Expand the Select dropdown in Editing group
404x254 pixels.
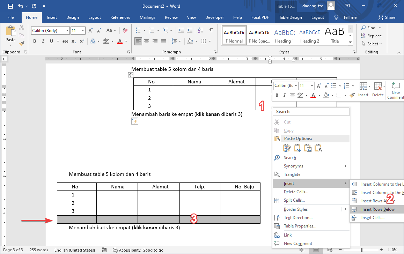click(372, 44)
